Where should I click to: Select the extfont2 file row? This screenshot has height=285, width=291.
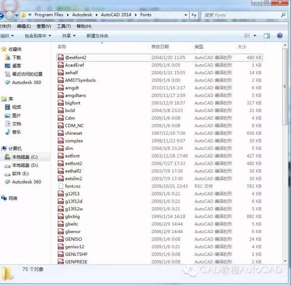(160, 163)
